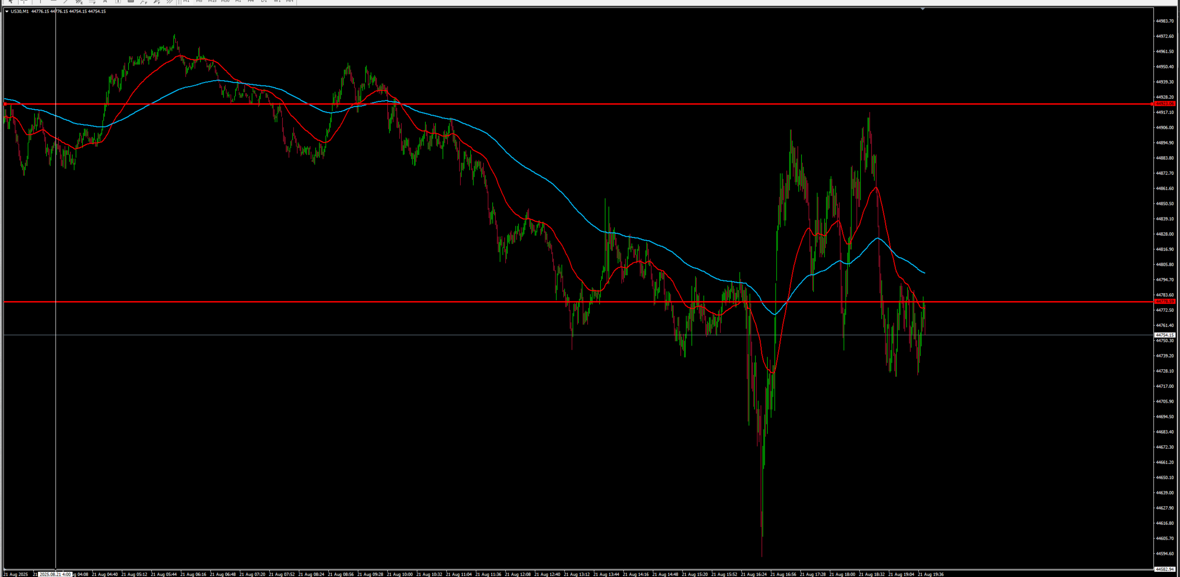Switch chart to H1 timeframe
The image size is (1180, 577).
pyautogui.click(x=238, y=1)
